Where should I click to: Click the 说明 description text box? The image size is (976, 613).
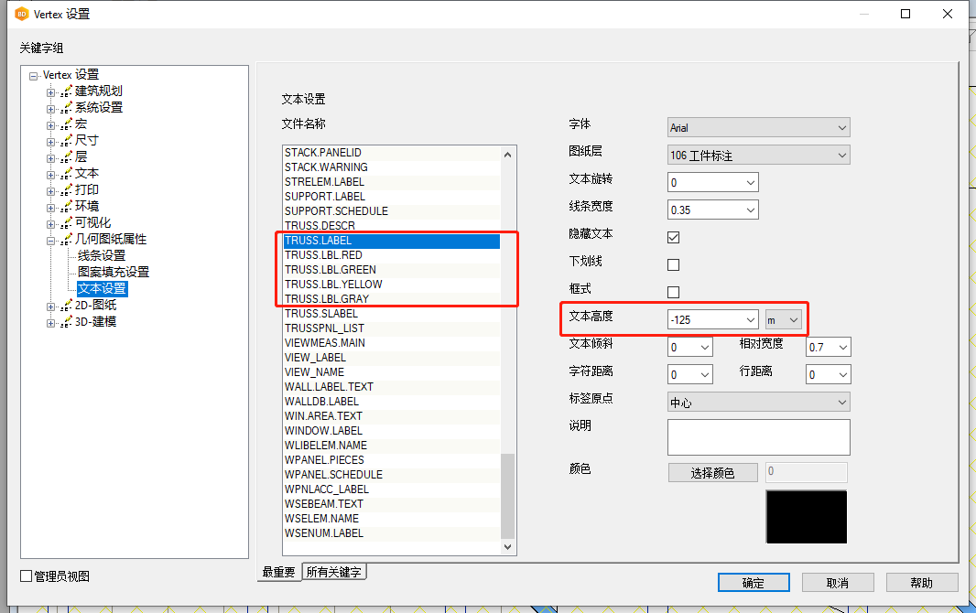pyautogui.click(x=759, y=437)
